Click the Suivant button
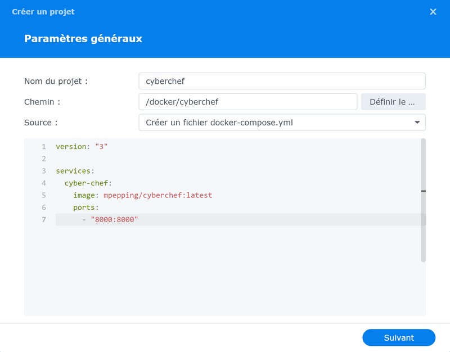This screenshot has height=352, width=450. pos(399,338)
